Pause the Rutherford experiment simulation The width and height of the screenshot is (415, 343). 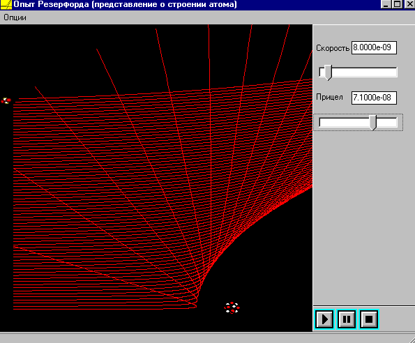pos(347,319)
